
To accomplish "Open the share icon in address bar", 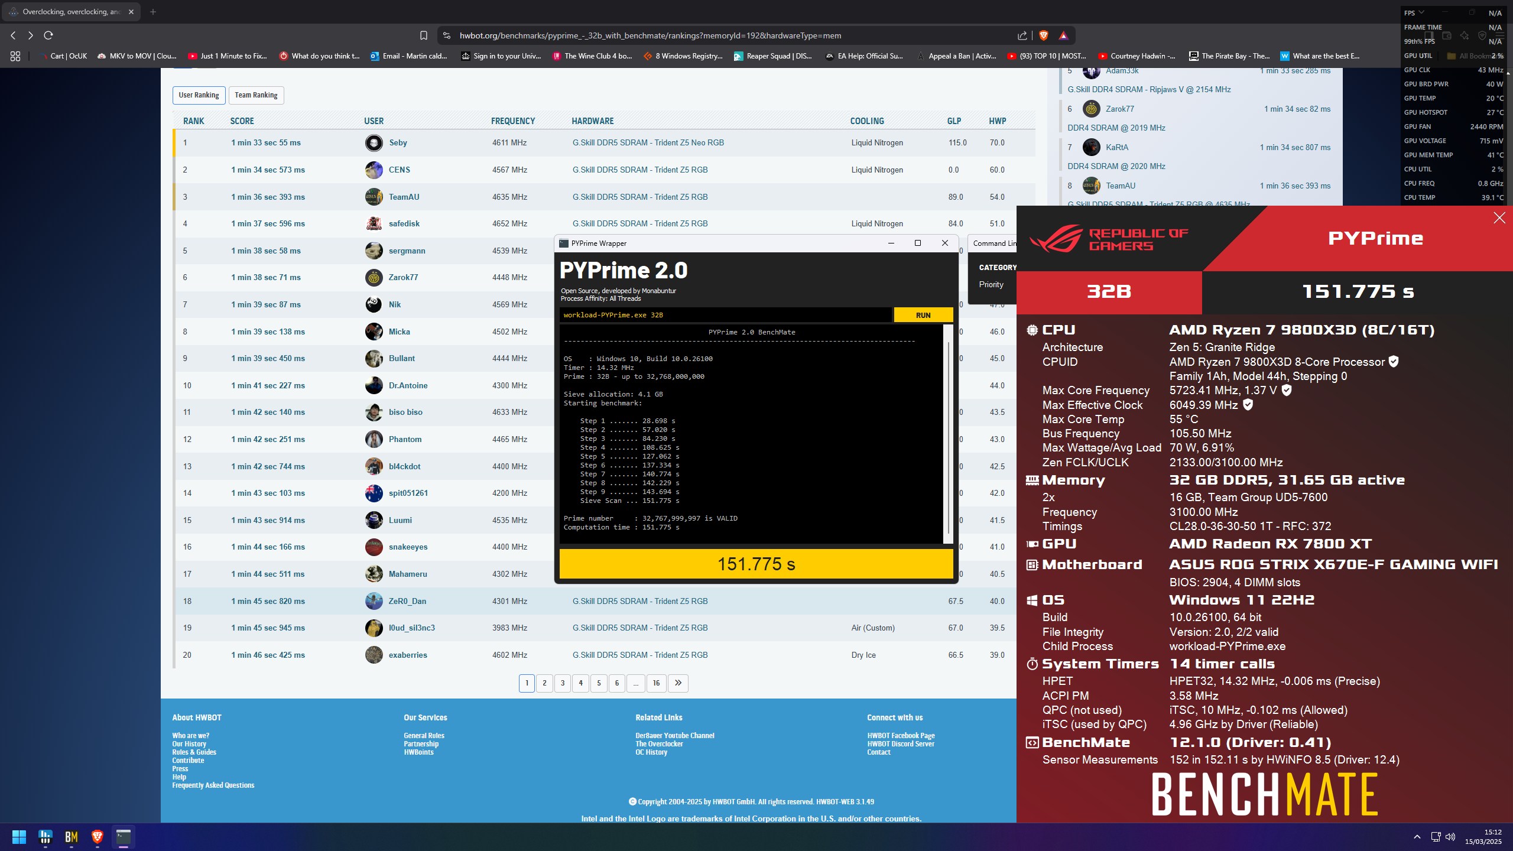I will click(x=1022, y=35).
